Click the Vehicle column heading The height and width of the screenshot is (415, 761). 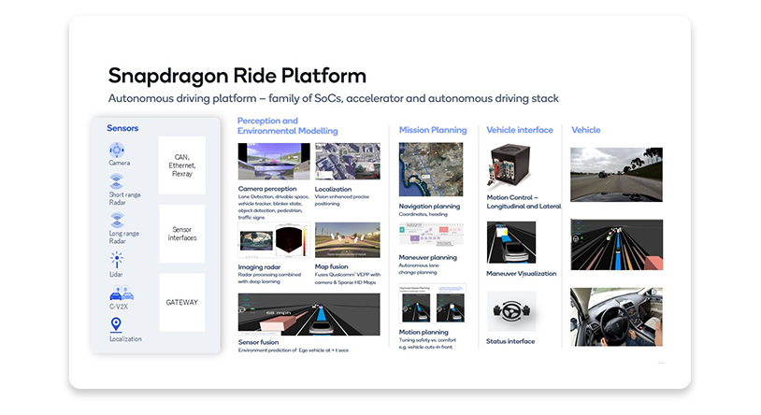[586, 130]
